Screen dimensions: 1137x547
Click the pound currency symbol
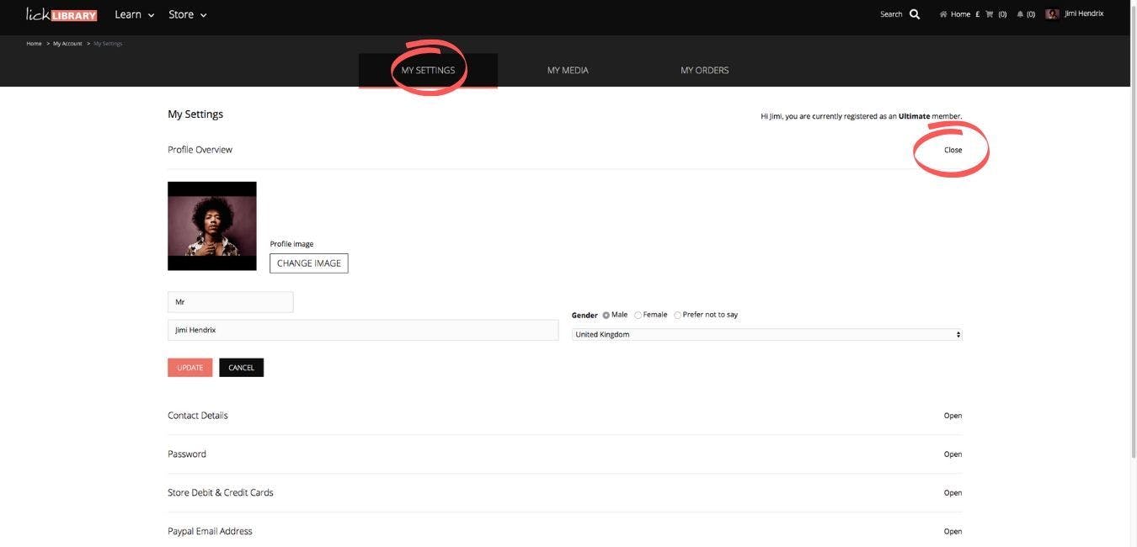977,14
